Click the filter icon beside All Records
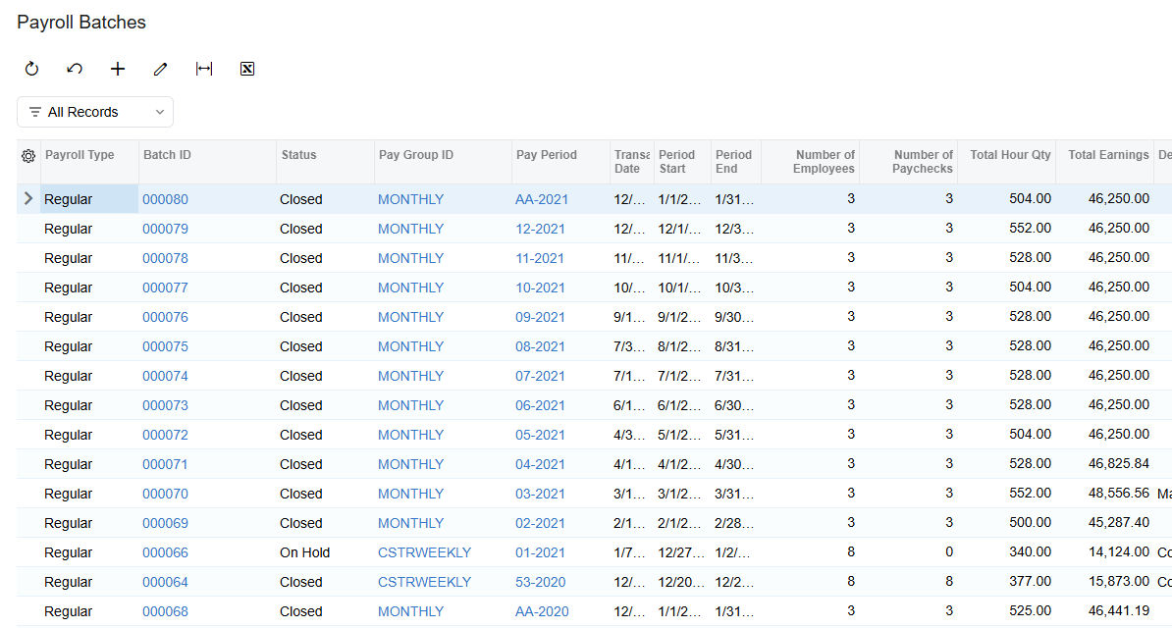The image size is (1172, 628). click(x=35, y=112)
